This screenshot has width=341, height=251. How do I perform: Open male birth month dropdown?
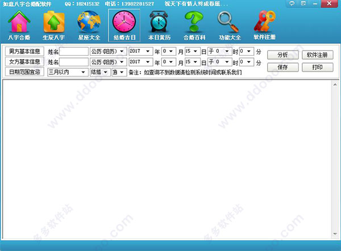tap(169, 52)
